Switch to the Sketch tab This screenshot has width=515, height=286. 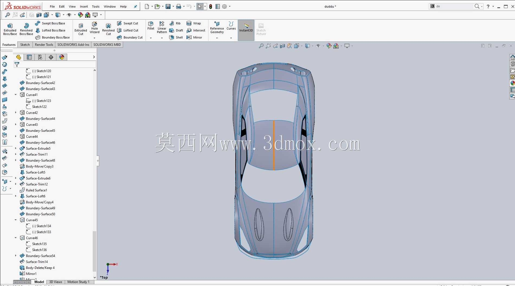coord(25,45)
